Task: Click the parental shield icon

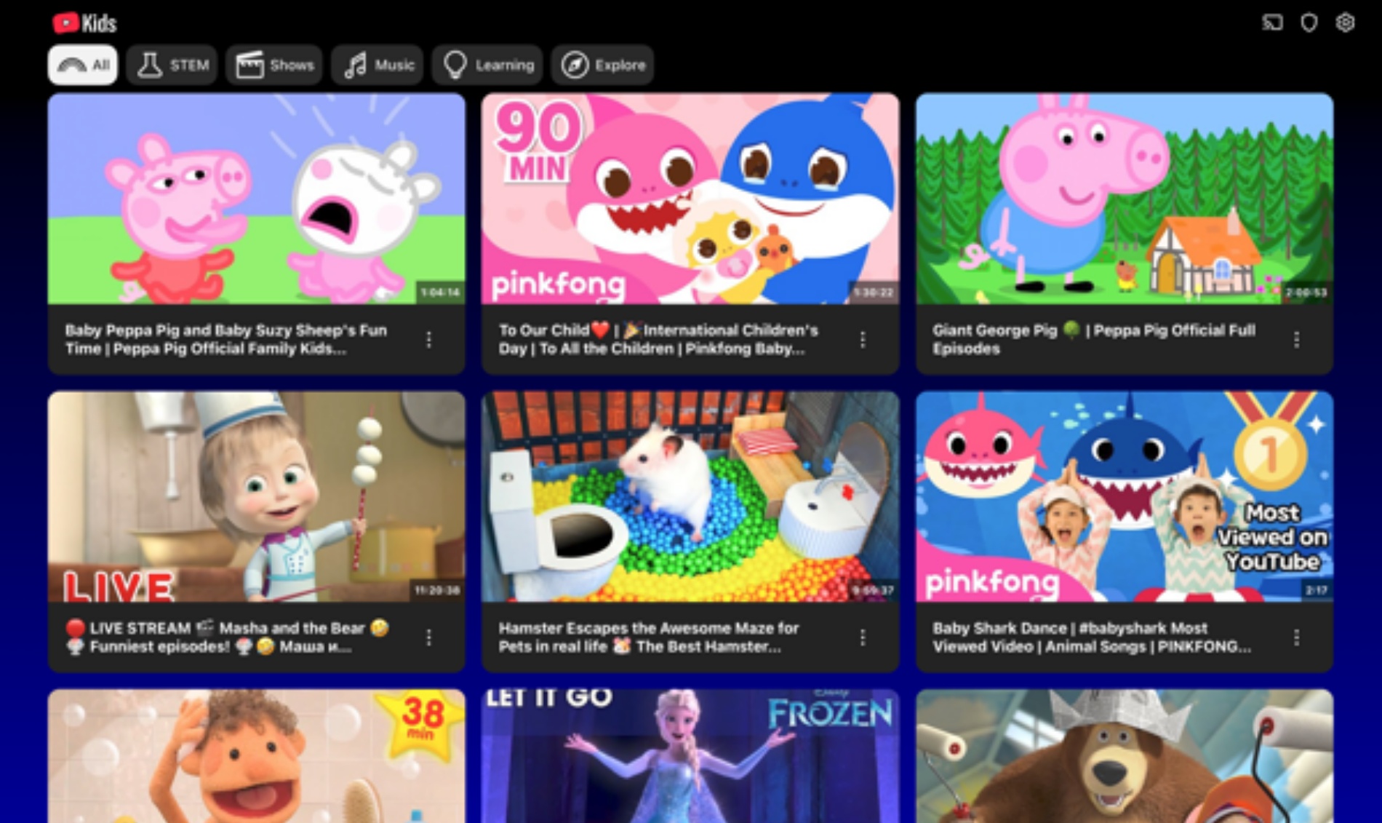Action: point(1309,23)
